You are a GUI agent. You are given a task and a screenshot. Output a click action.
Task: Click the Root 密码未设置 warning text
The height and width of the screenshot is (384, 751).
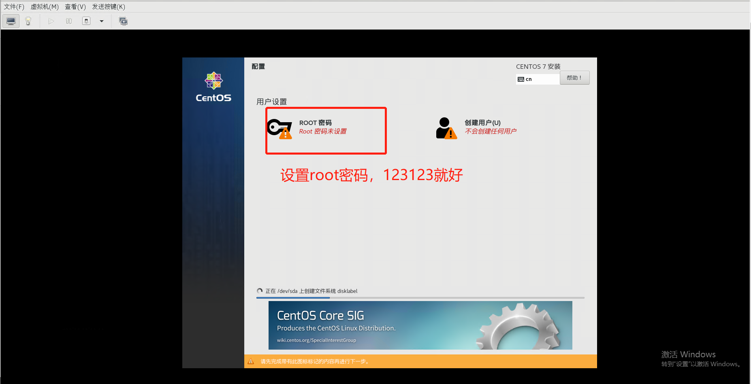(x=323, y=132)
